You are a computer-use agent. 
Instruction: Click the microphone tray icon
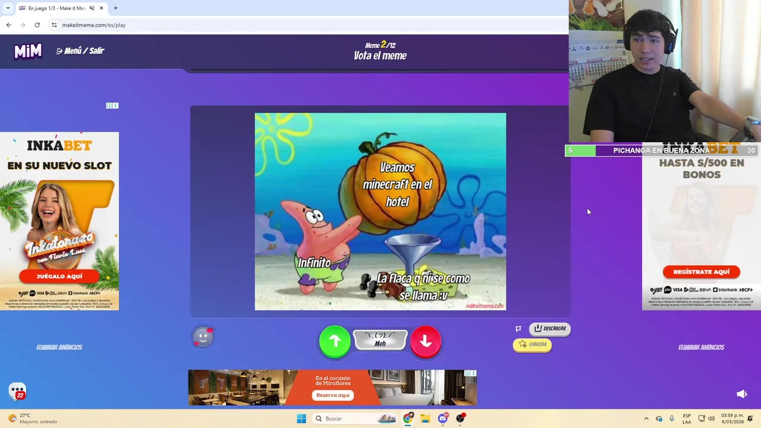[x=672, y=418]
